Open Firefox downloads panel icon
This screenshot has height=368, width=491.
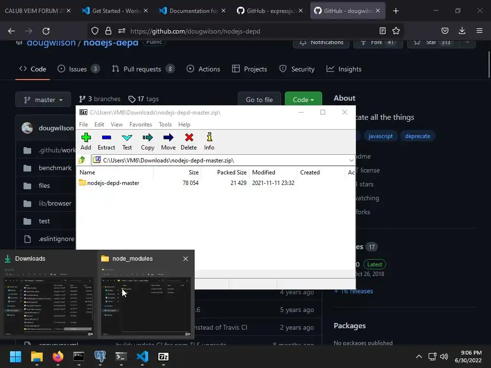point(462,31)
